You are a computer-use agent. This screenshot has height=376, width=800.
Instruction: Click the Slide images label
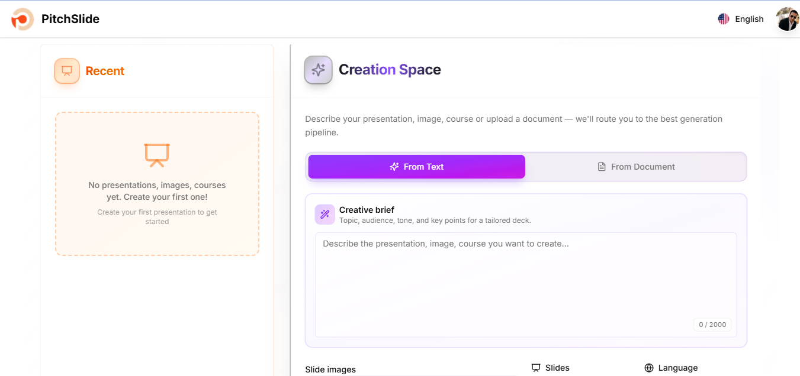330,369
